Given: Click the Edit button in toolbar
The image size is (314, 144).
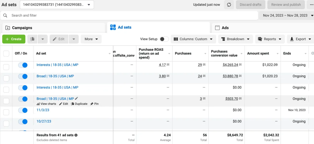Looking at the screenshot, I should pos(59,39).
